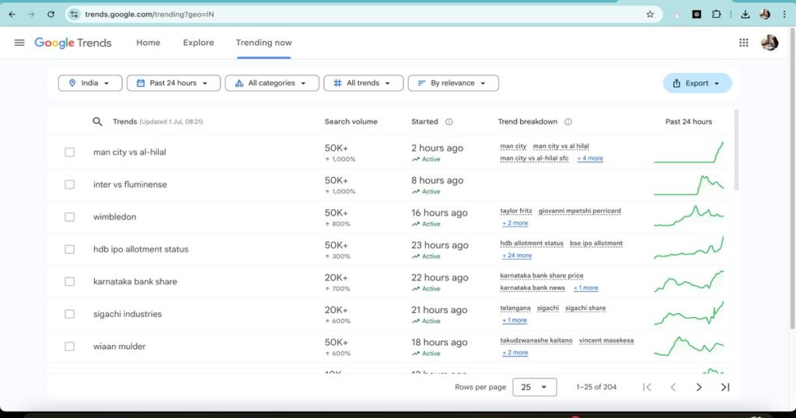The width and height of the screenshot is (796, 418).
Task: Open the wiaan mulder trend row
Action: pyautogui.click(x=119, y=347)
